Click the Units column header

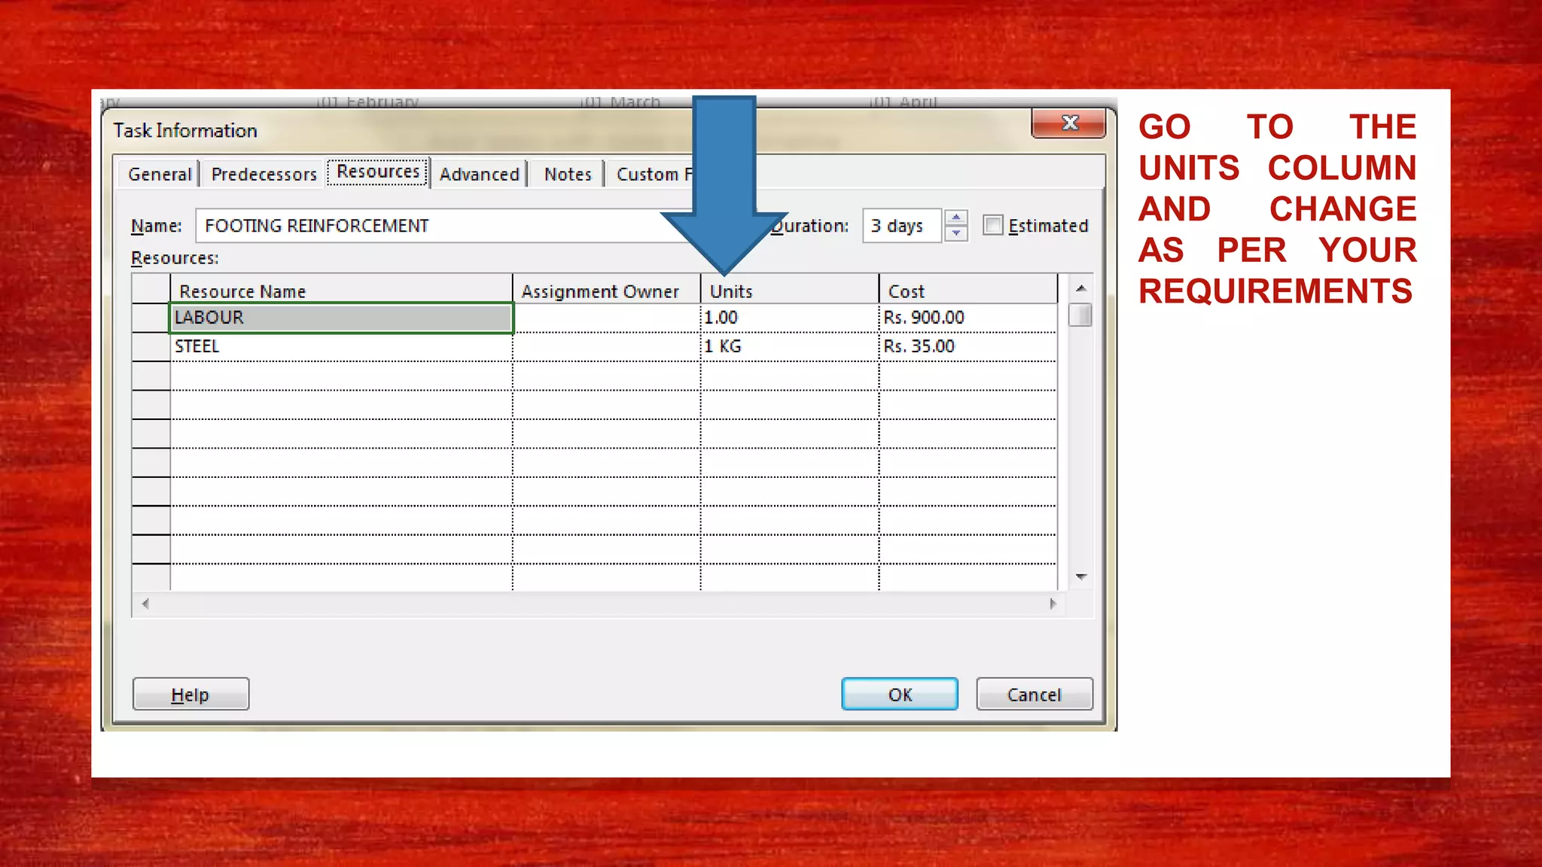[789, 290]
